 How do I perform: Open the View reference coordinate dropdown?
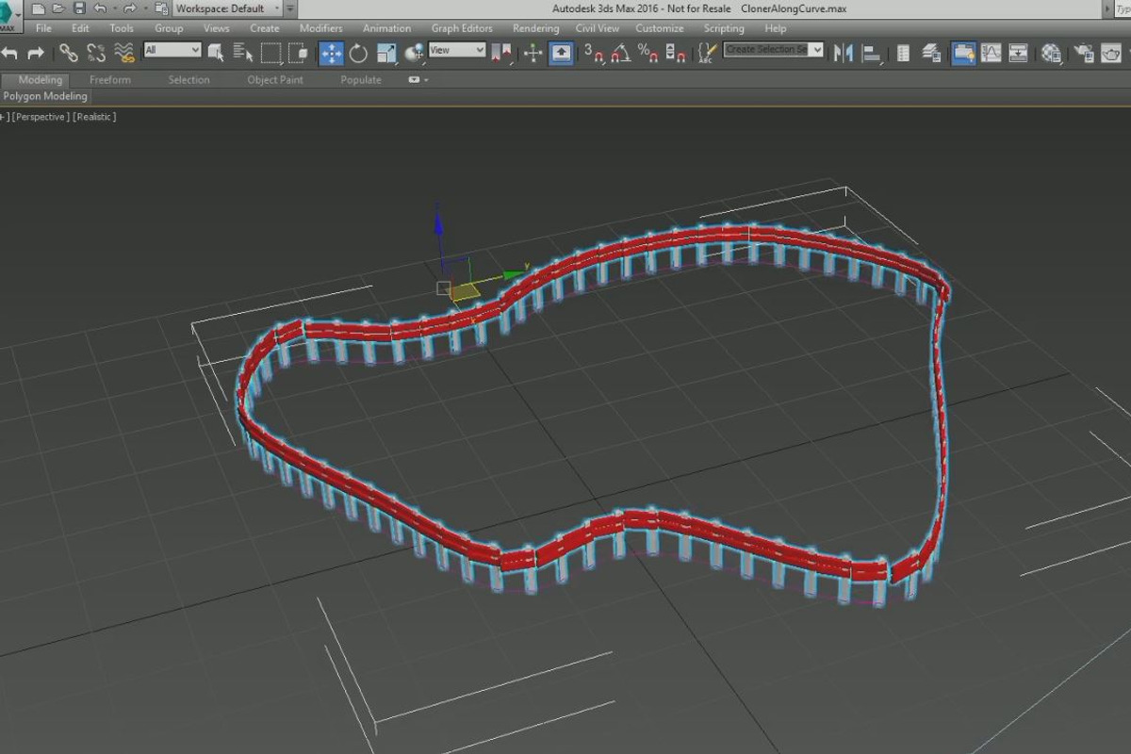coord(457,50)
